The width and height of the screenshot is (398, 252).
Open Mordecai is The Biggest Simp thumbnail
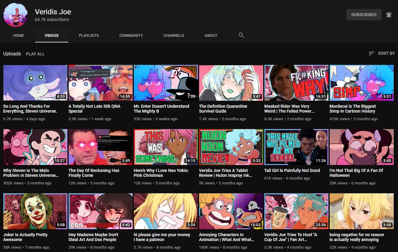coord(362,83)
